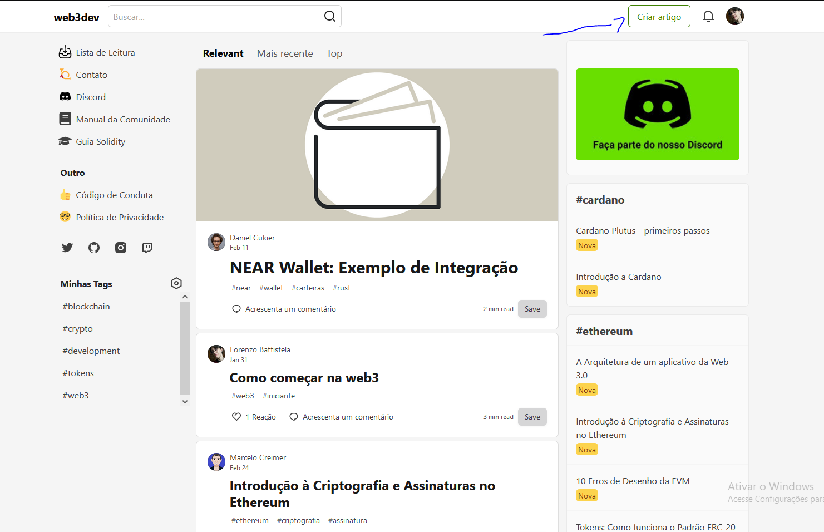Open the Instagram icon in the sidebar
824x532 pixels.
120,248
